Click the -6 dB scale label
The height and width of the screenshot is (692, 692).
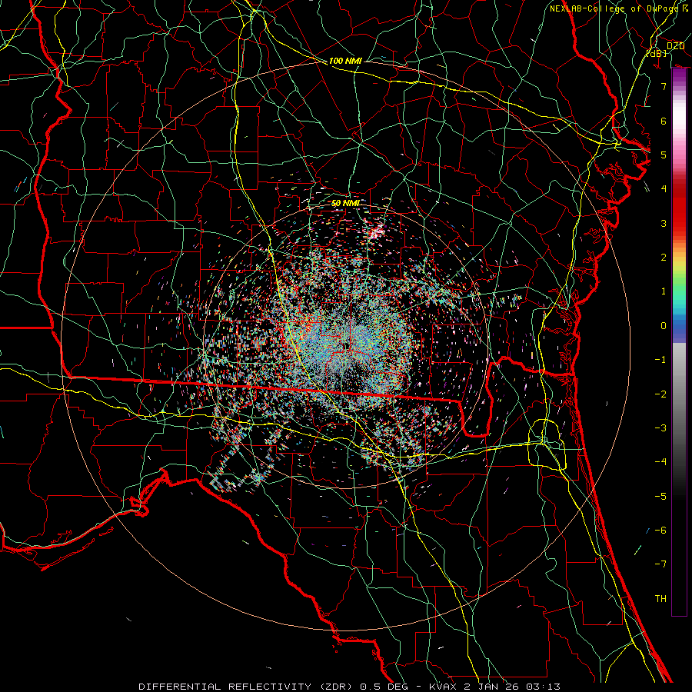coord(660,531)
